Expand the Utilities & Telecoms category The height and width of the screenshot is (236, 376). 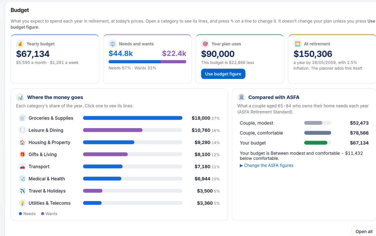pyautogui.click(x=119, y=203)
